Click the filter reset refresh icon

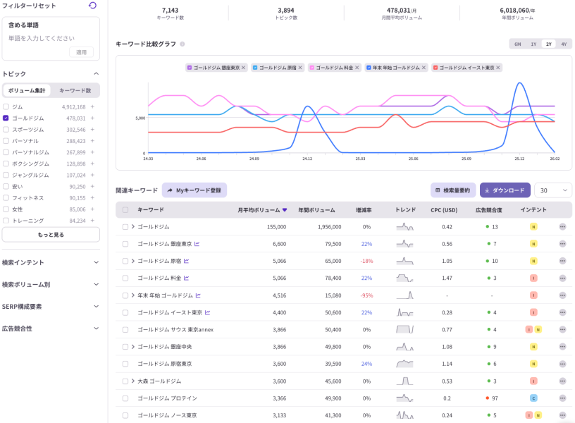pos(92,6)
